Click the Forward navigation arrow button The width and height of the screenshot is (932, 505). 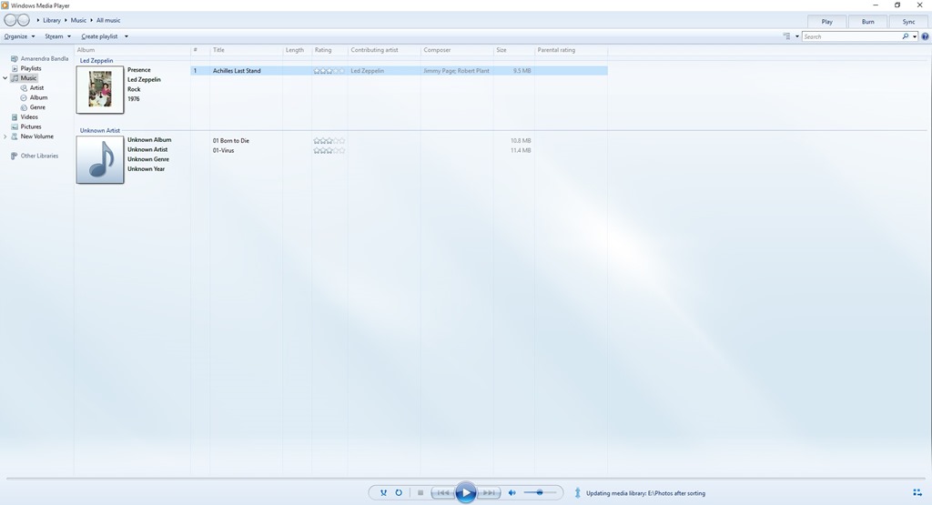24,20
